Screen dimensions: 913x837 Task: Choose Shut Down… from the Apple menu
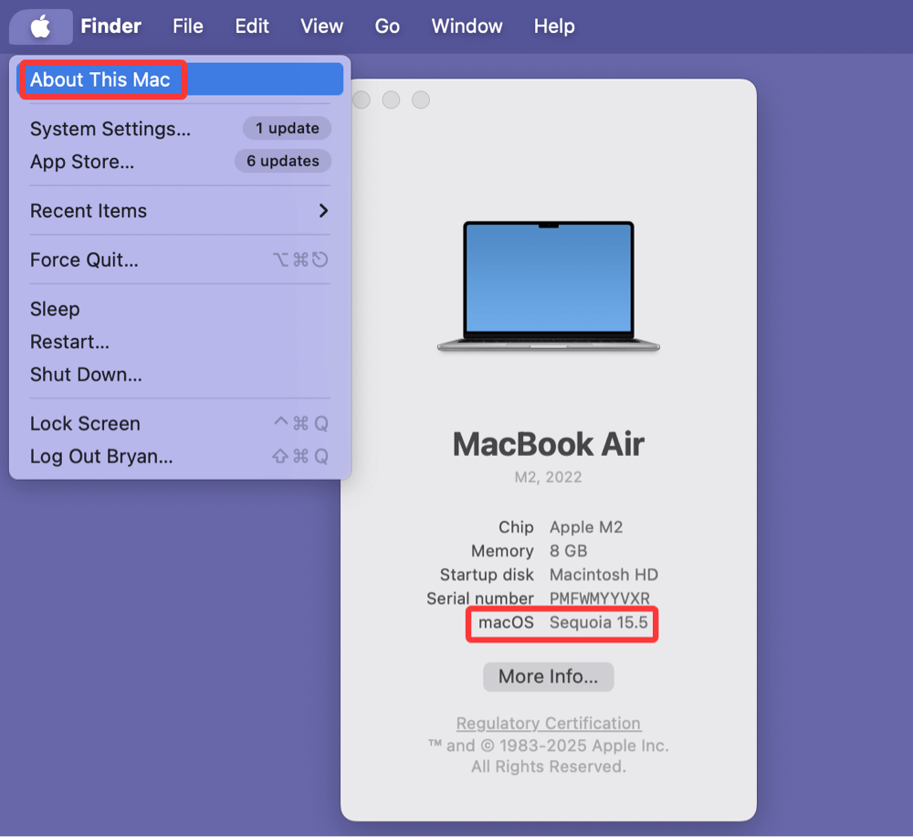click(x=181, y=375)
